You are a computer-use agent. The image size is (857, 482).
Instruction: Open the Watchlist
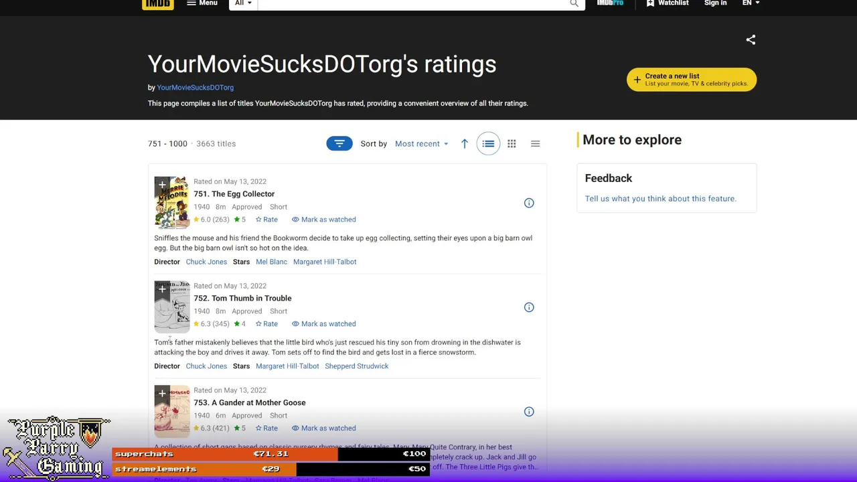click(667, 3)
